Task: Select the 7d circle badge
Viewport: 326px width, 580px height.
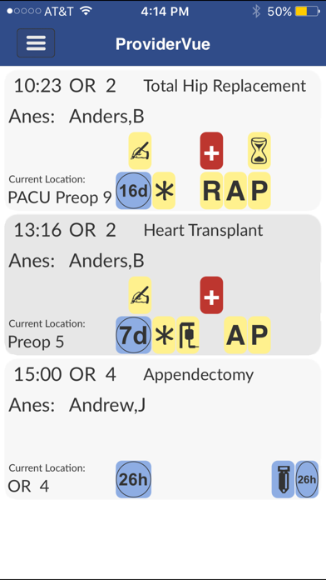Action: pyautogui.click(x=134, y=335)
